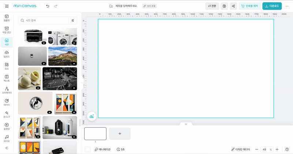Click the 인쇄물 제작 print button
Screen dimensions: 293x154
click(x=249, y=6)
